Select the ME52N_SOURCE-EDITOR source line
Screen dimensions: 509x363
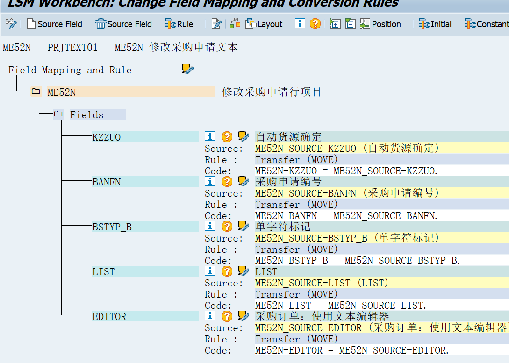coord(382,327)
